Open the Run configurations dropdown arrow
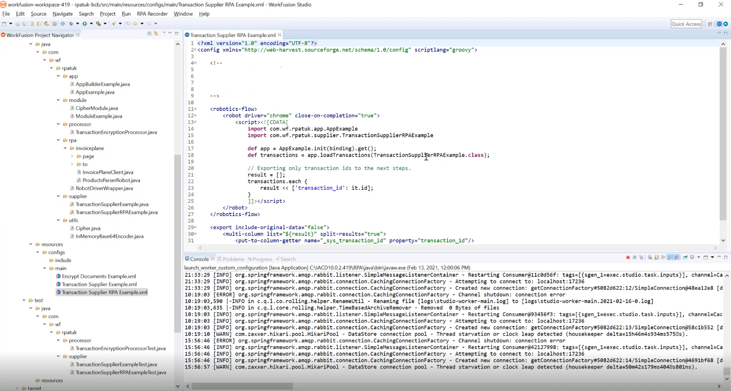The image size is (731, 391). tap(91, 24)
